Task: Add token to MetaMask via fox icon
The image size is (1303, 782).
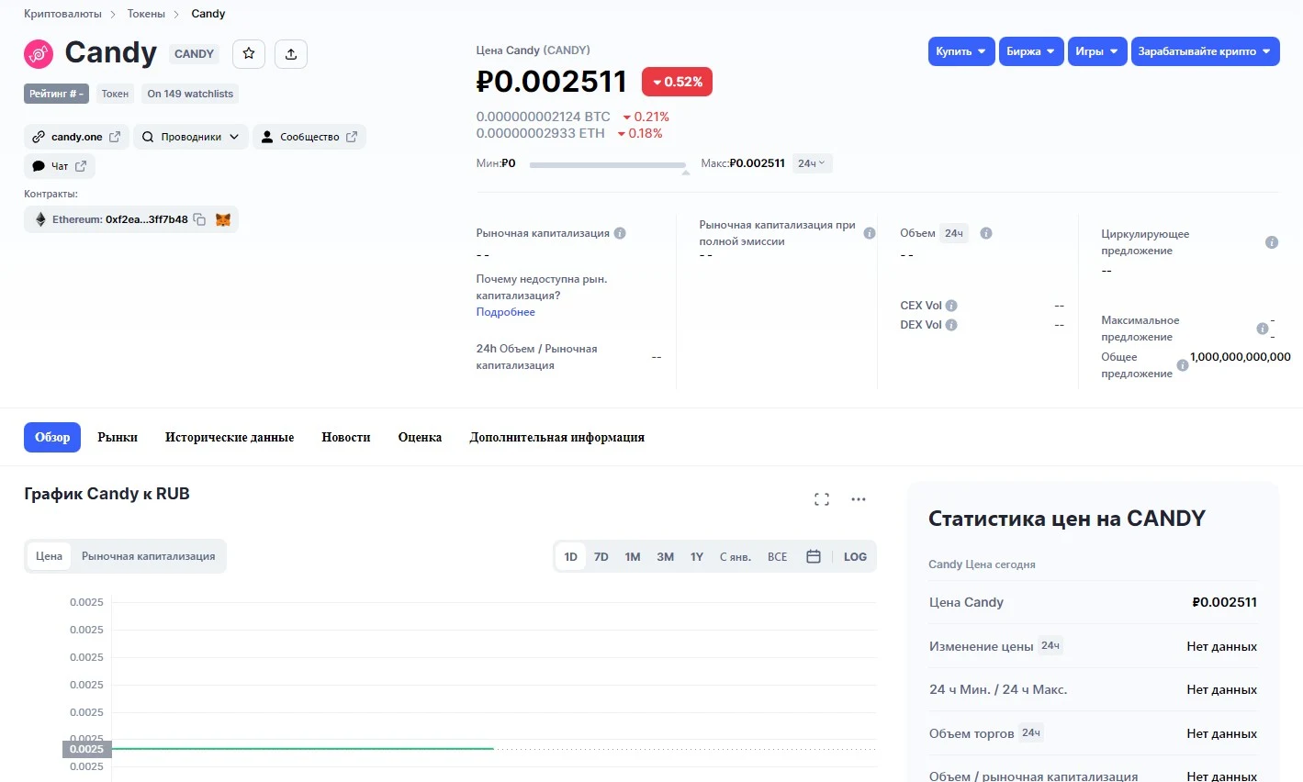Action: click(x=223, y=219)
